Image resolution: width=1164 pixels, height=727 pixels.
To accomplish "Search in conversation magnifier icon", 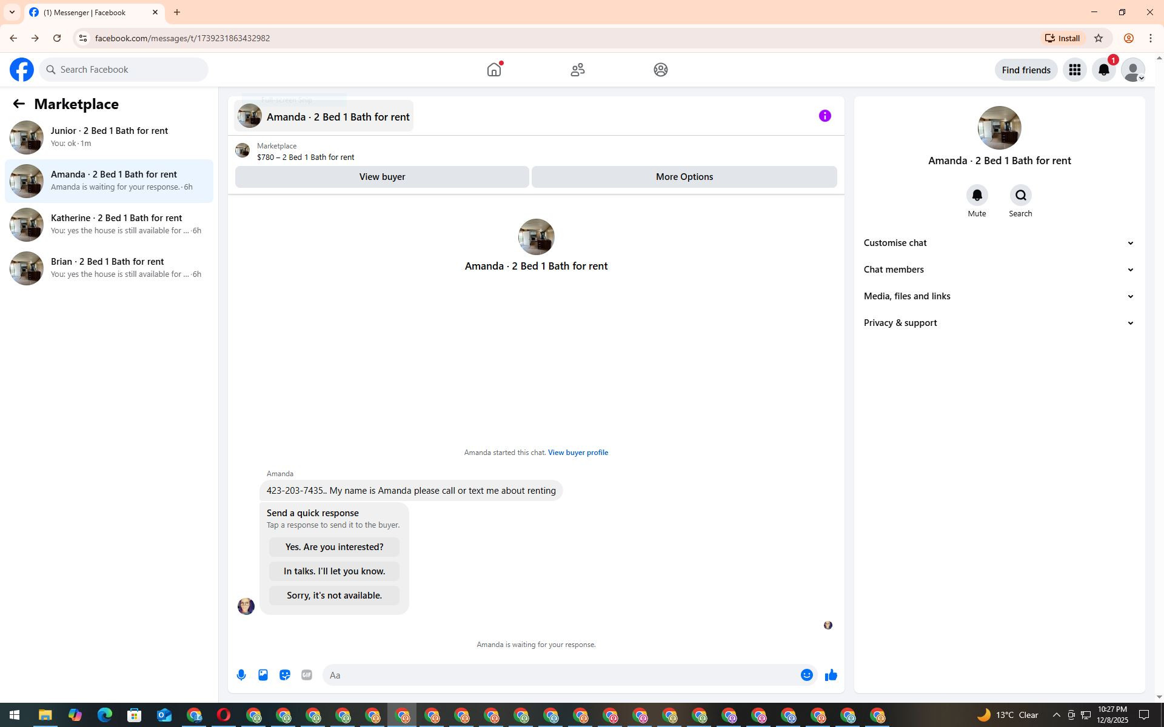I will pyautogui.click(x=1020, y=195).
